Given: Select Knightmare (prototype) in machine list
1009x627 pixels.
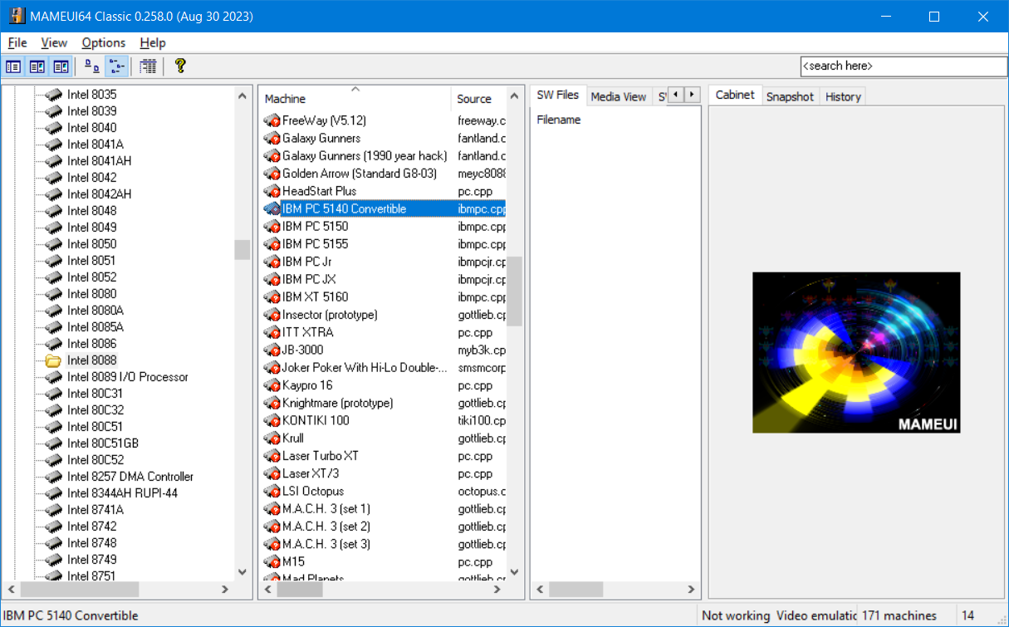Looking at the screenshot, I should tap(383, 403).
